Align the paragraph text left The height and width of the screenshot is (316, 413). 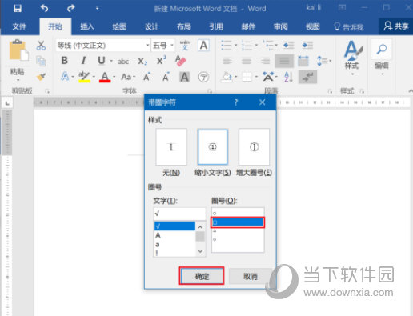click(227, 61)
